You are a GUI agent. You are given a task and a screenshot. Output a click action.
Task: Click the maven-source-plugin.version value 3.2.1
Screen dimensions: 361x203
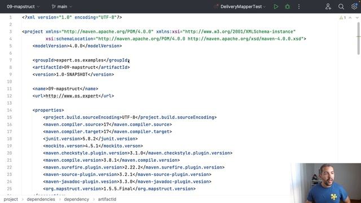(126, 174)
